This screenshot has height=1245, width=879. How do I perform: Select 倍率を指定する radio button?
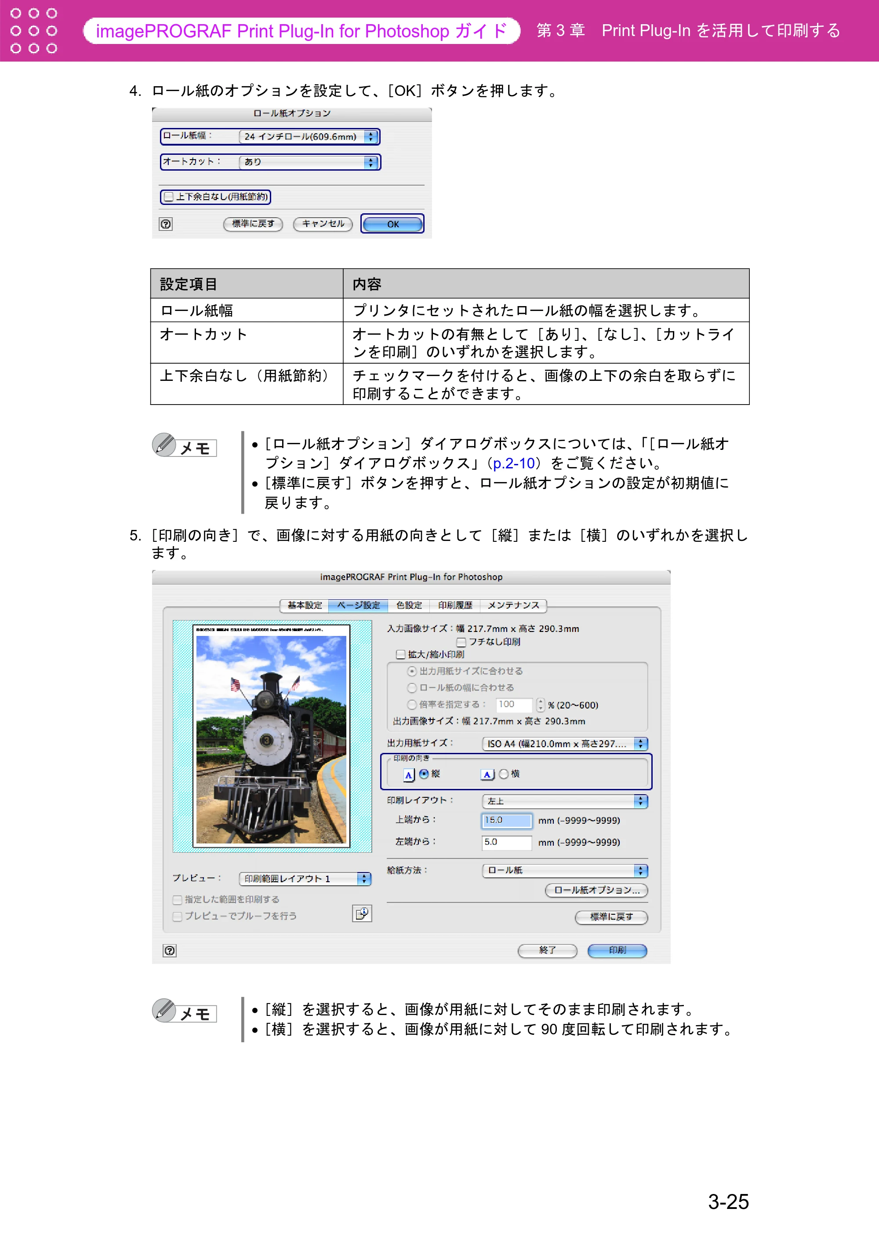(x=412, y=705)
